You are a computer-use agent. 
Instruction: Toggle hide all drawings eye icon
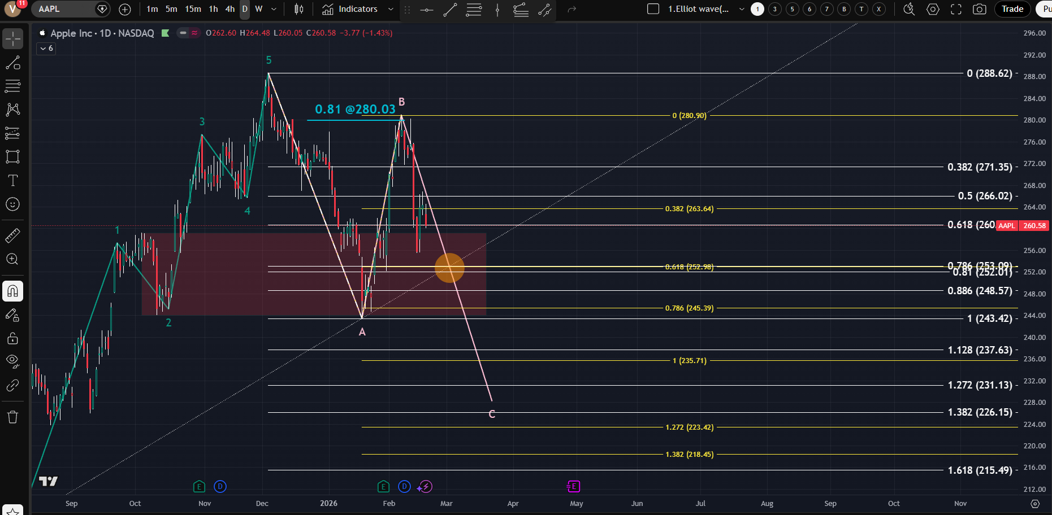point(12,361)
